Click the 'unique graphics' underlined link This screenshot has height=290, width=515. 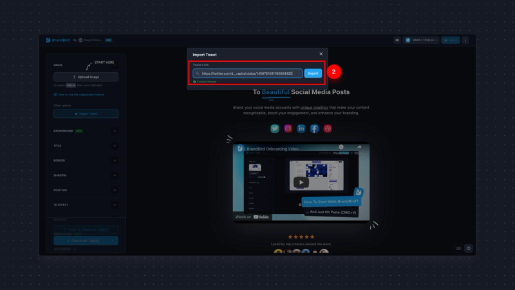click(314, 108)
